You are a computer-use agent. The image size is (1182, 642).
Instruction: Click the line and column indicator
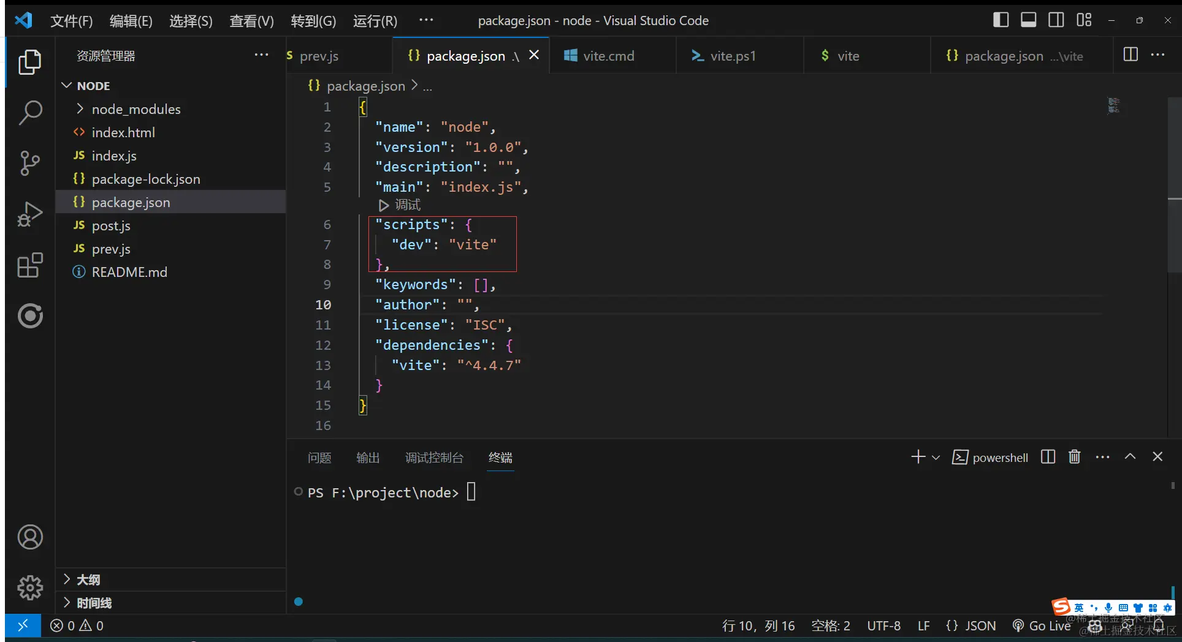758,625
